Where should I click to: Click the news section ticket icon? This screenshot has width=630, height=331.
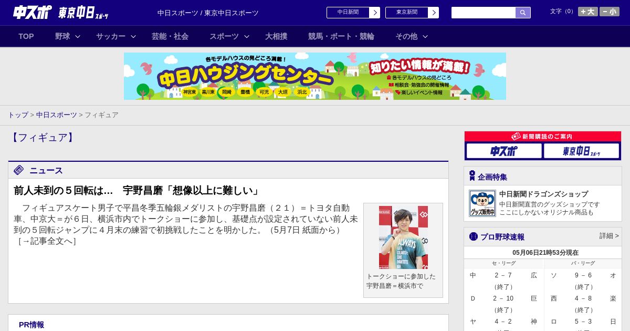click(x=19, y=170)
